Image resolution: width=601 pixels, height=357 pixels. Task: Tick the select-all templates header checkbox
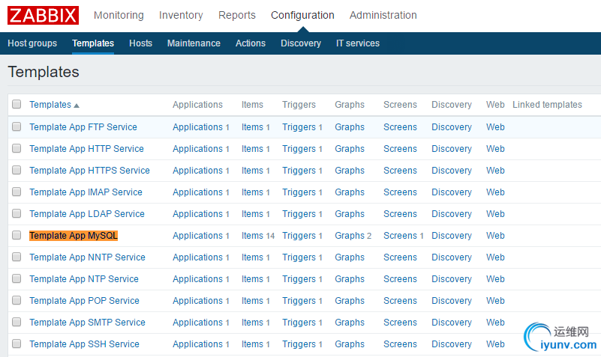tap(17, 104)
